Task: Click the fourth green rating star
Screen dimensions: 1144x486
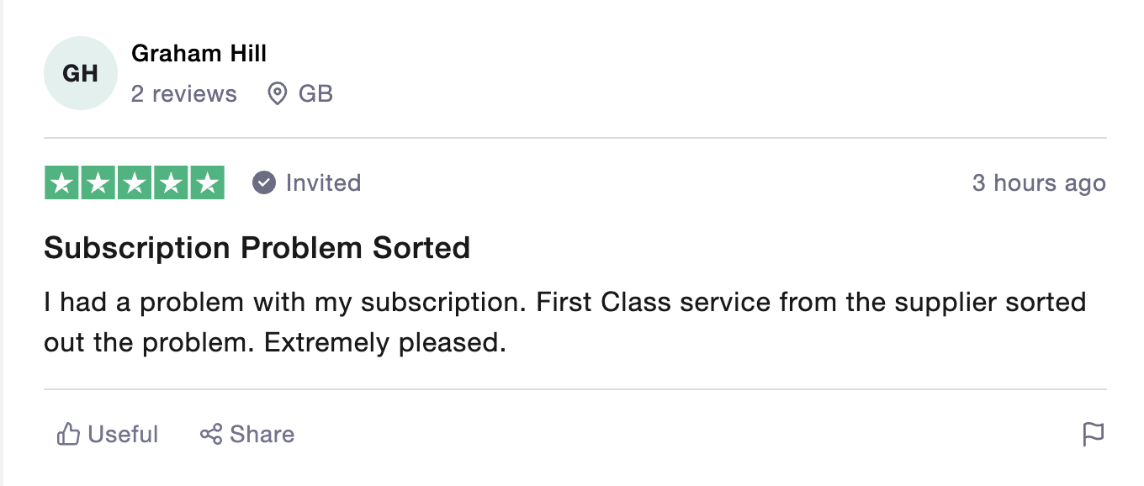Action: pyautogui.click(x=171, y=182)
